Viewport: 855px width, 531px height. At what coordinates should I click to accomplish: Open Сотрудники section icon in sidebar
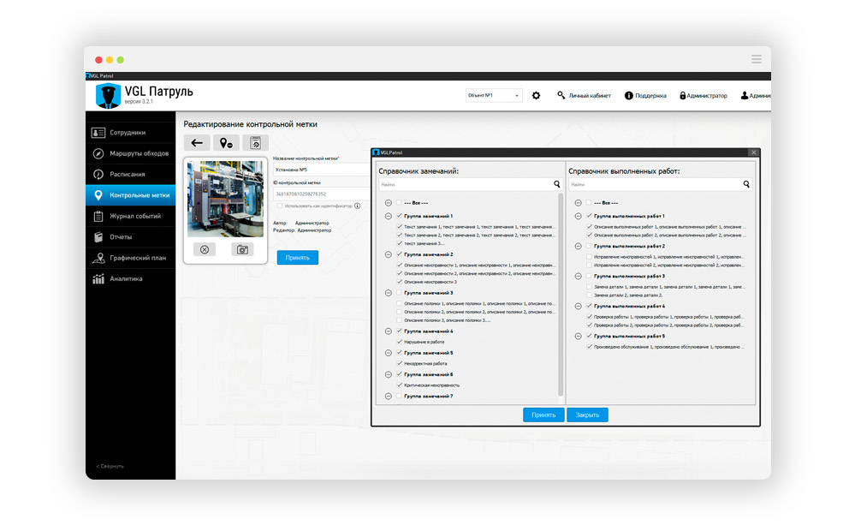98,133
